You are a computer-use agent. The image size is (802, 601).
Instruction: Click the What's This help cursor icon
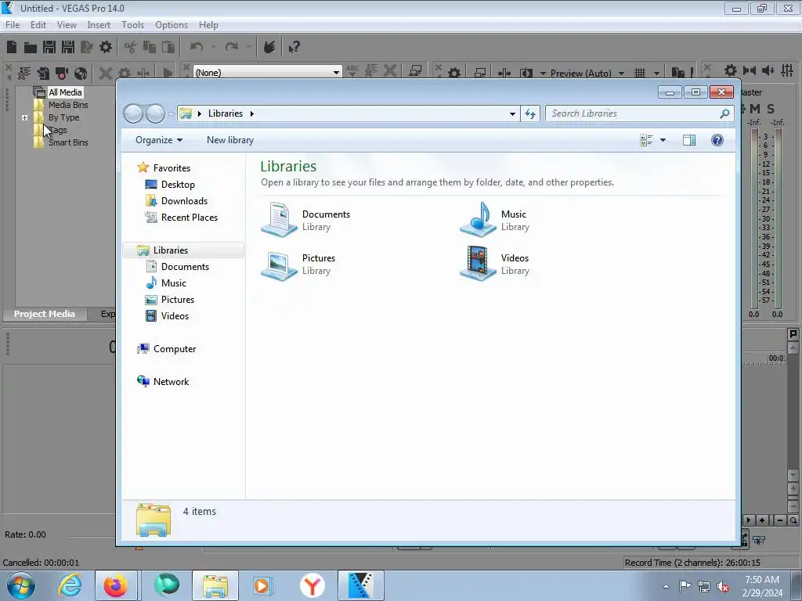pos(294,48)
